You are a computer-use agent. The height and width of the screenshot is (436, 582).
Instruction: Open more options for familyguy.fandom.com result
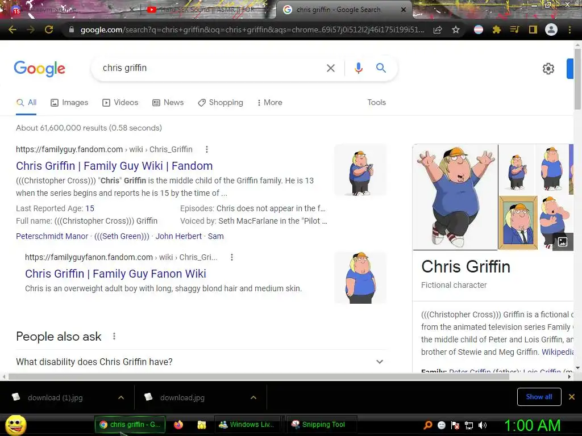tap(207, 149)
